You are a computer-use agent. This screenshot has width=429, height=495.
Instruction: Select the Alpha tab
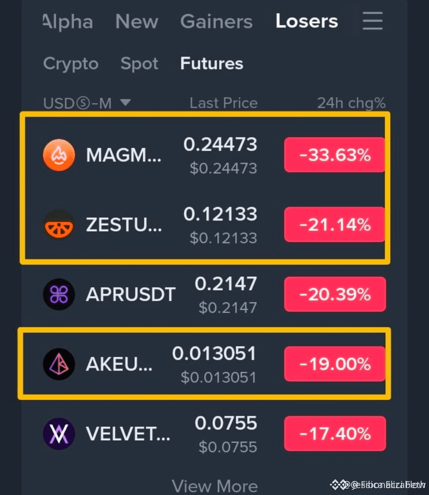click(68, 21)
